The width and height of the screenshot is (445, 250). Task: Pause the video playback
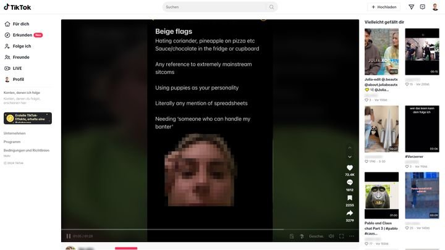tap(69, 236)
